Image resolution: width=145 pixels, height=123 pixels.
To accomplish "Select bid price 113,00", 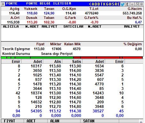I will coord(55,93).
